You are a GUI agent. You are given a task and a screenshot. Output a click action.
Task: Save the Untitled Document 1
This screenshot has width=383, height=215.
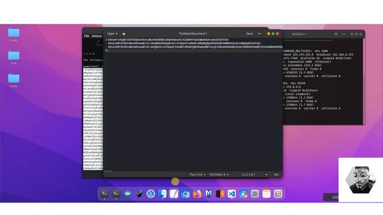250,33
